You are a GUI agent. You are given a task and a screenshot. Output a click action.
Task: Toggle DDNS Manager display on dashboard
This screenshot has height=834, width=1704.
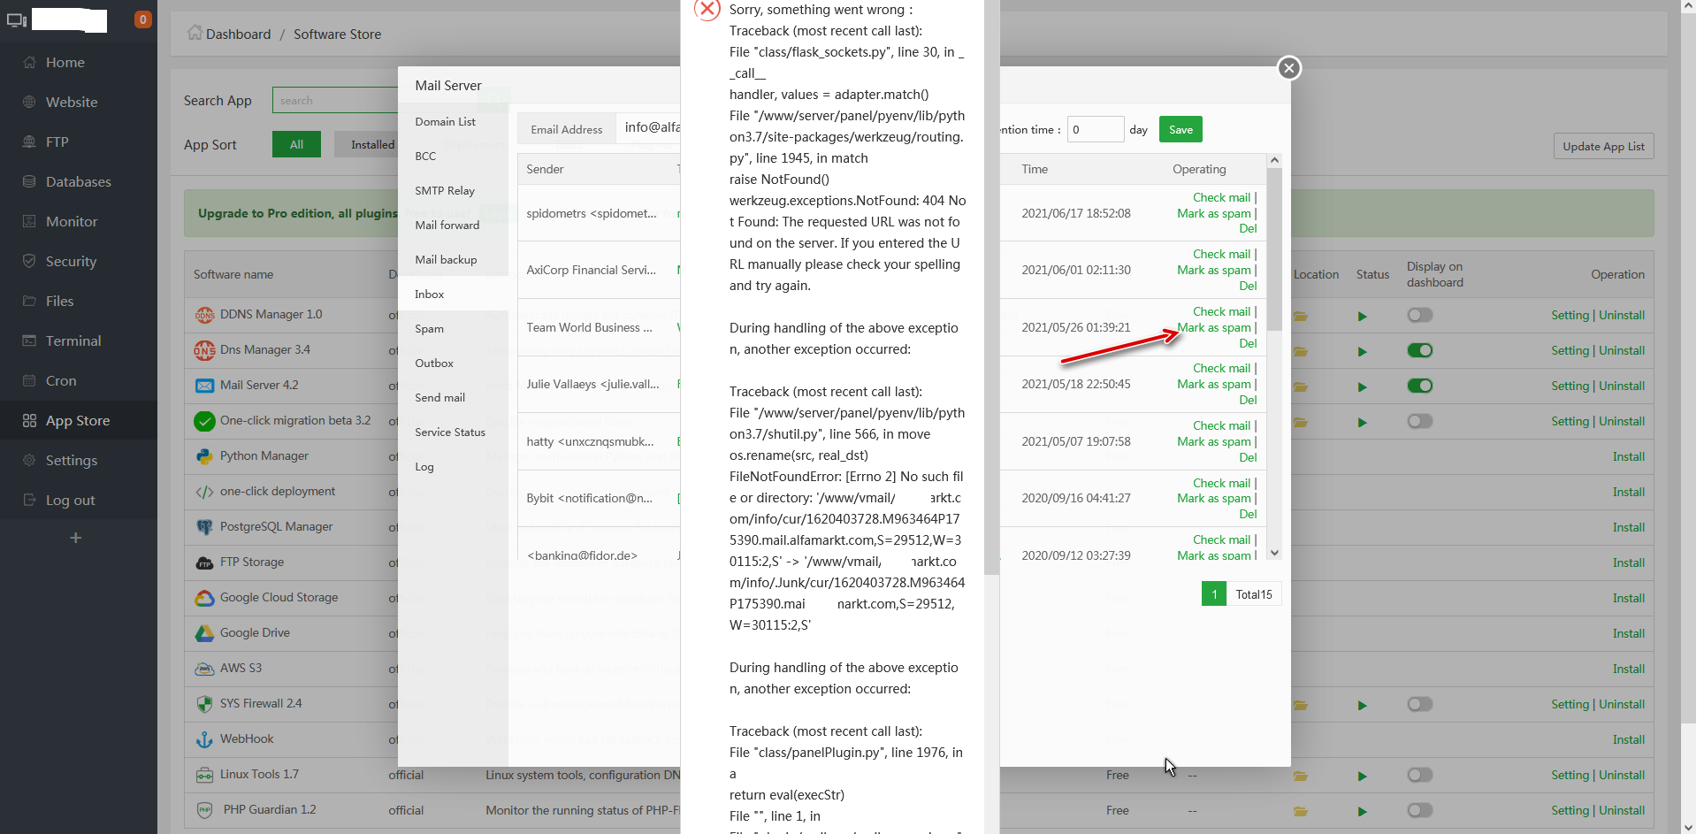[1420, 315]
